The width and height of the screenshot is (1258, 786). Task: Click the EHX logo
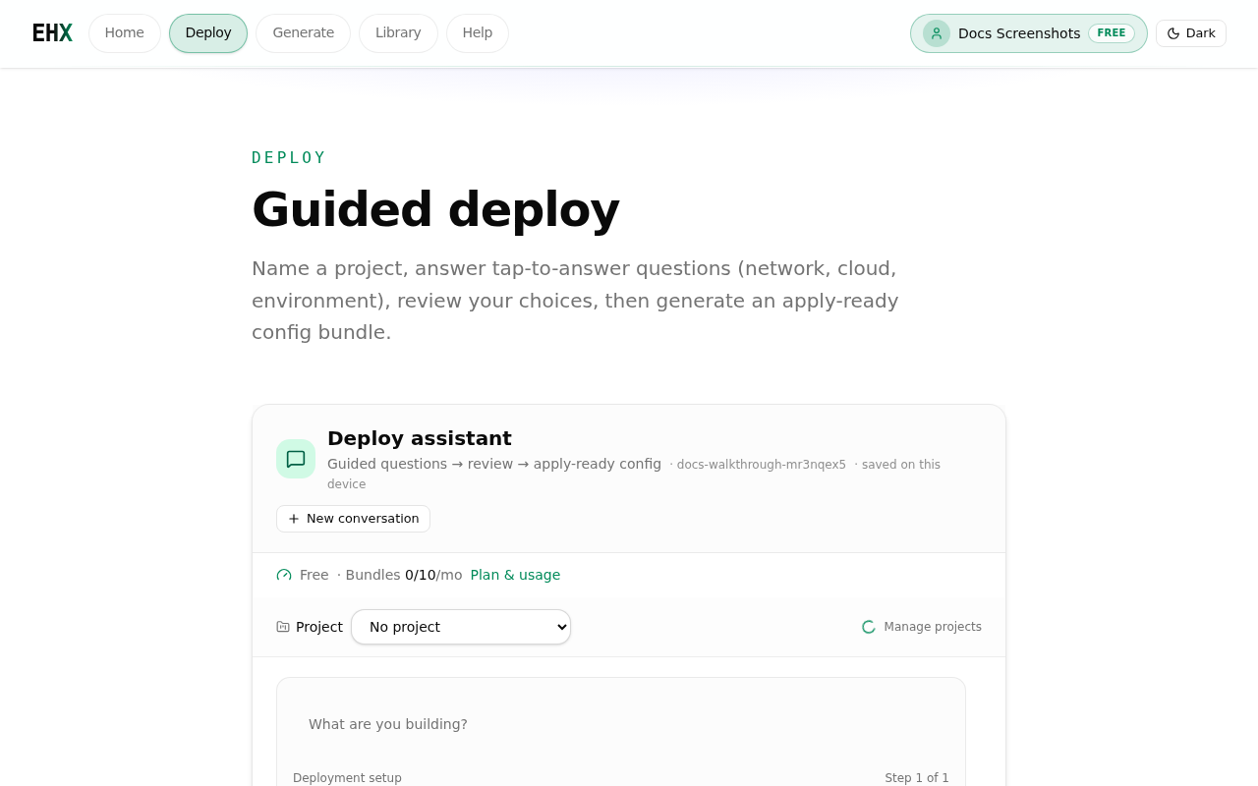[52, 33]
